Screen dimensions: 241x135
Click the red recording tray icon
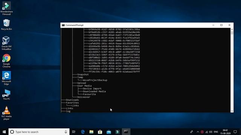202,132
